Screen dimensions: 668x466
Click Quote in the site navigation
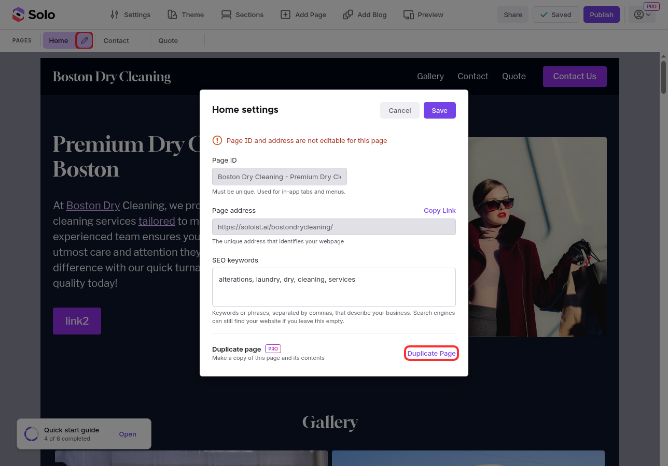click(514, 76)
